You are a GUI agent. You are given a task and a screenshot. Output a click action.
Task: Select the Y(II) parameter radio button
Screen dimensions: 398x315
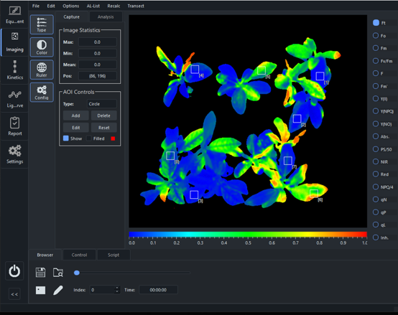[376, 98]
